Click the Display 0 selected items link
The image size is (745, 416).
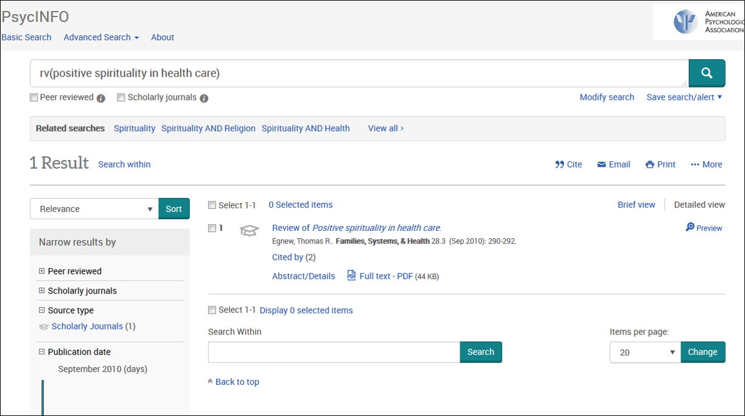click(306, 310)
